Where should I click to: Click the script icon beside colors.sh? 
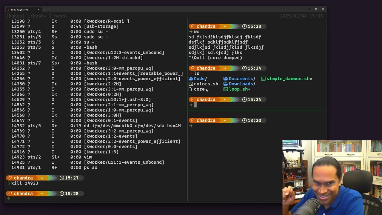[x=191, y=84]
